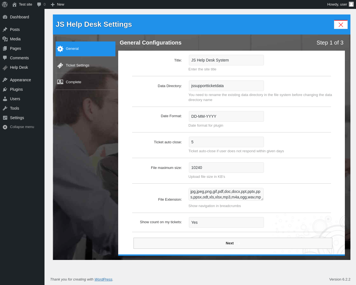Select the Complete wizard step

click(x=85, y=82)
